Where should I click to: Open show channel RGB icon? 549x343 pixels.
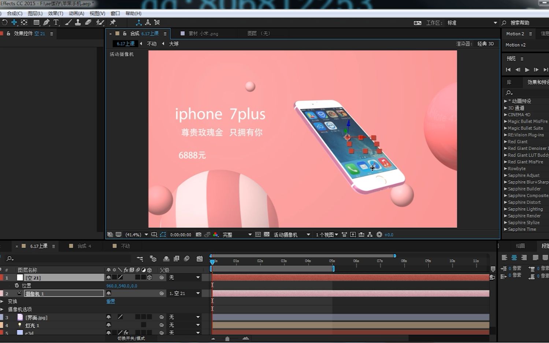pyautogui.click(x=216, y=235)
